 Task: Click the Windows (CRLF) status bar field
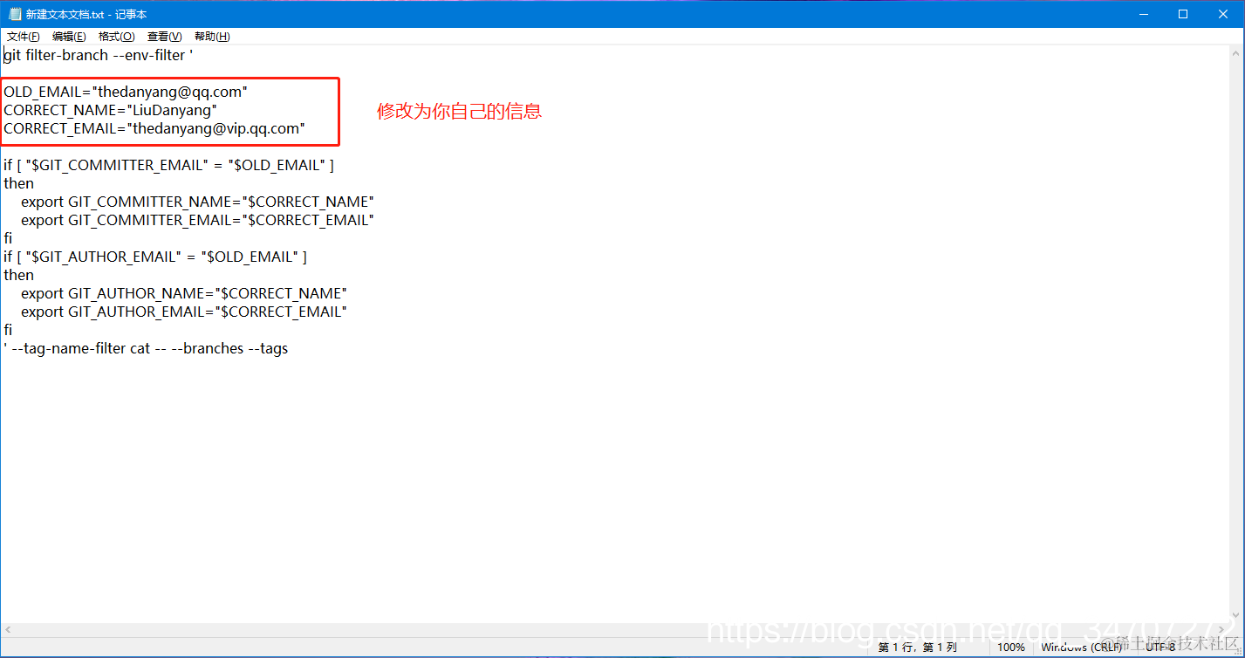[x=1082, y=648]
